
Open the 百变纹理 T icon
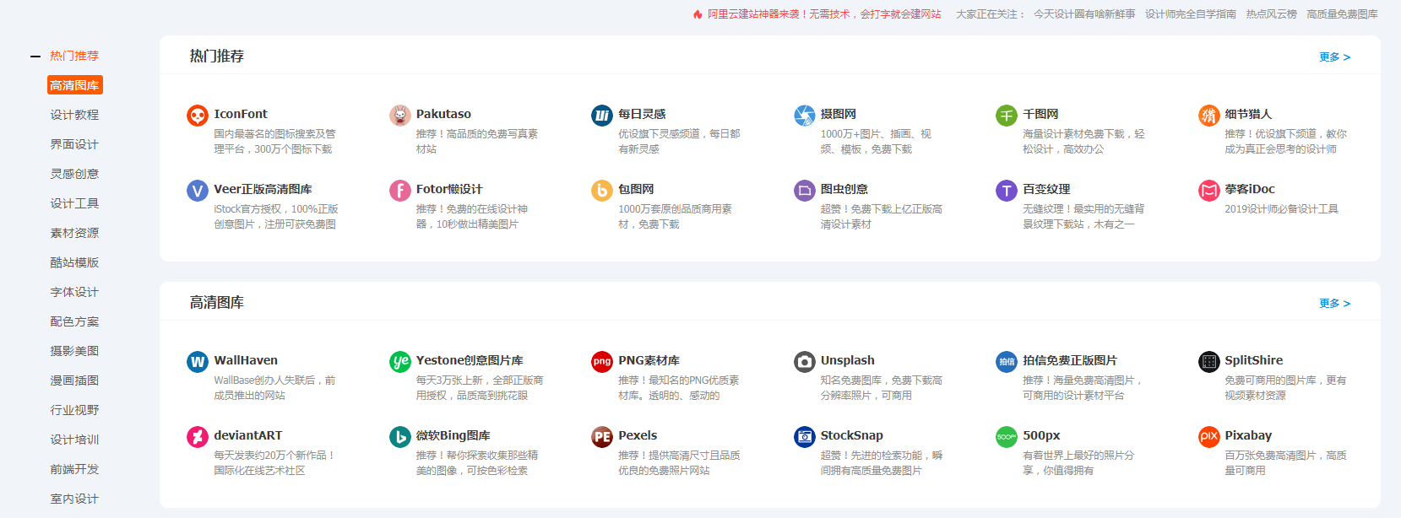1007,191
